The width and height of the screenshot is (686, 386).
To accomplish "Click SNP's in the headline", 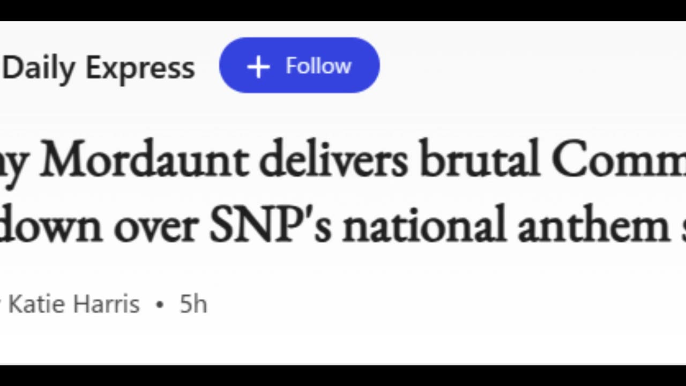I will (270, 226).
